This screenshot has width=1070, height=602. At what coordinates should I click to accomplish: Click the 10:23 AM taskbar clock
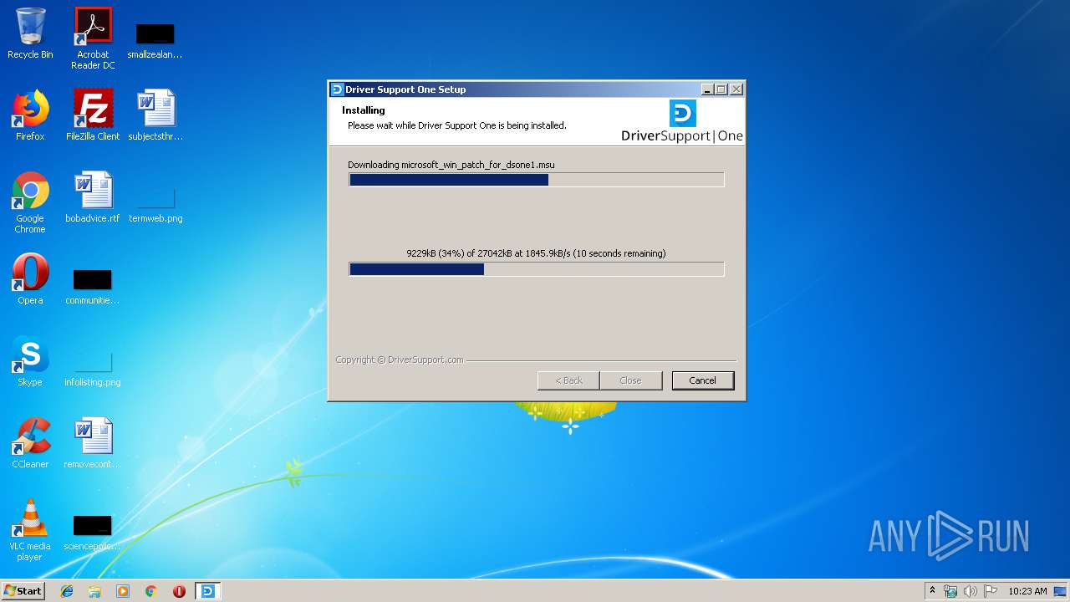[1027, 591]
